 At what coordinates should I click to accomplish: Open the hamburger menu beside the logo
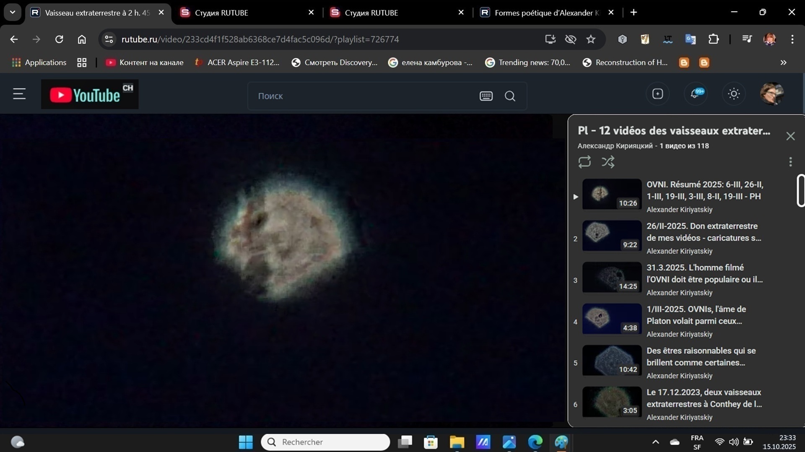tap(19, 94)
